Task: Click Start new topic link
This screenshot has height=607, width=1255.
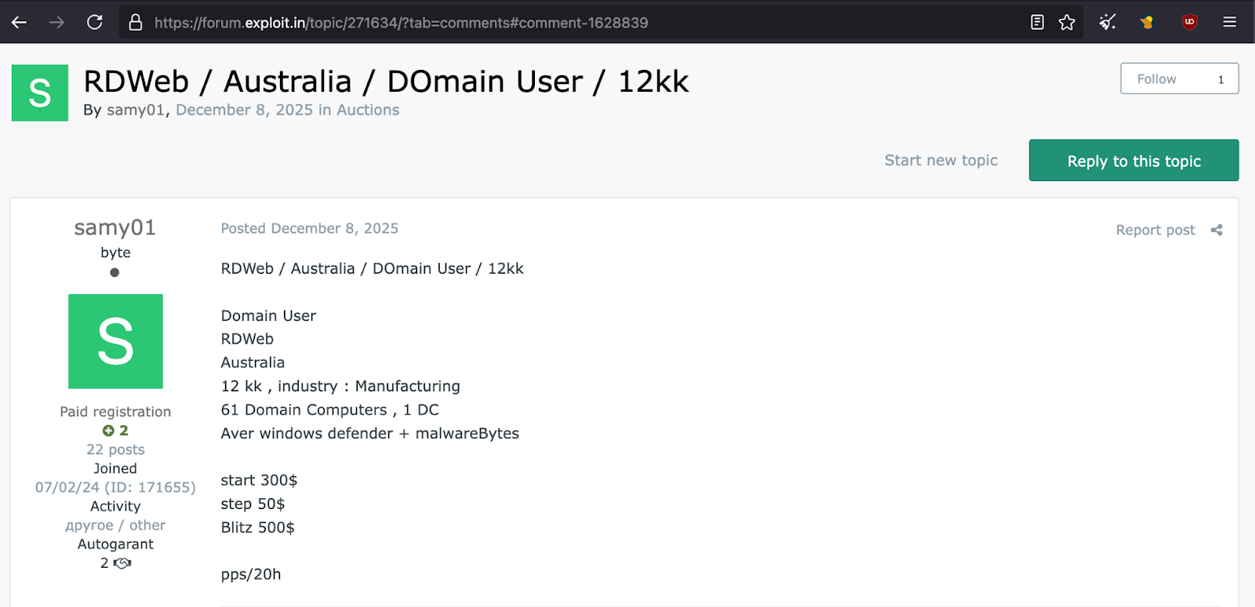Action: 941,160
